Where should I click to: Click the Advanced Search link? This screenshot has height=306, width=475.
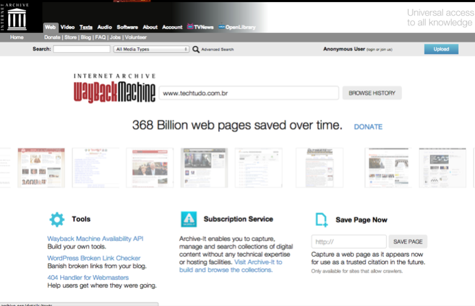point(217,49)
